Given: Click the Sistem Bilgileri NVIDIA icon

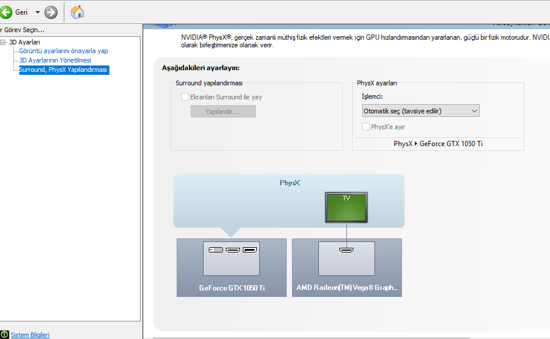Looking at the screenshot, I should [x=5, y=335].
